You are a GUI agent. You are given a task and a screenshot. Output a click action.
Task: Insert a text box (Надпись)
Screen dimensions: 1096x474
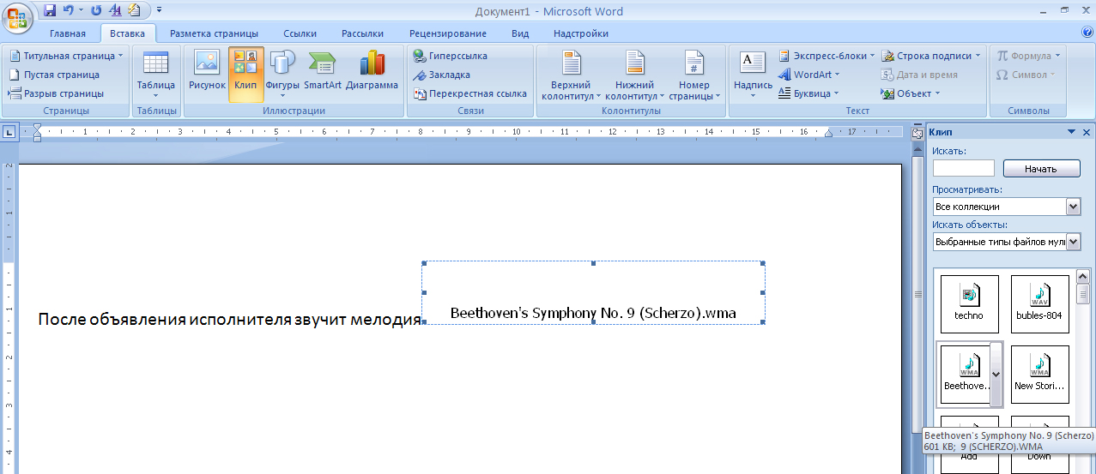pos(753,75)
